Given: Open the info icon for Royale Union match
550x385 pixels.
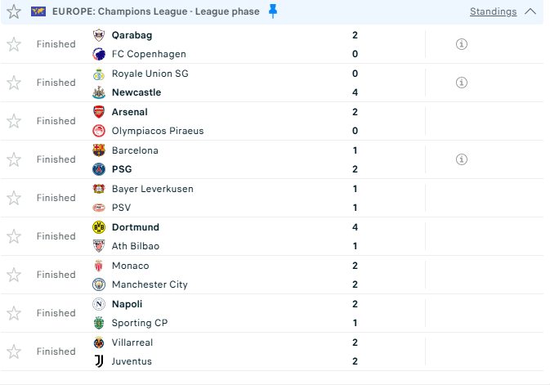Looking at the screenshot, I should [461, 83].
